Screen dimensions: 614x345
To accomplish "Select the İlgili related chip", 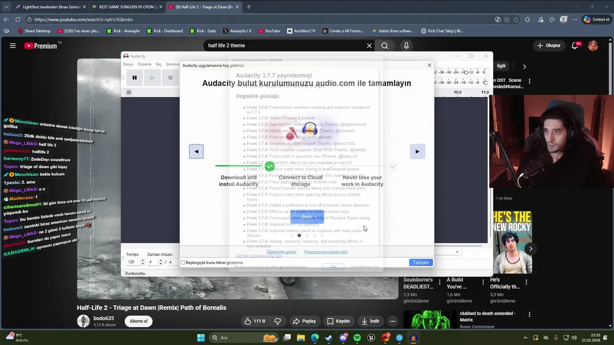I will (501, 66).
